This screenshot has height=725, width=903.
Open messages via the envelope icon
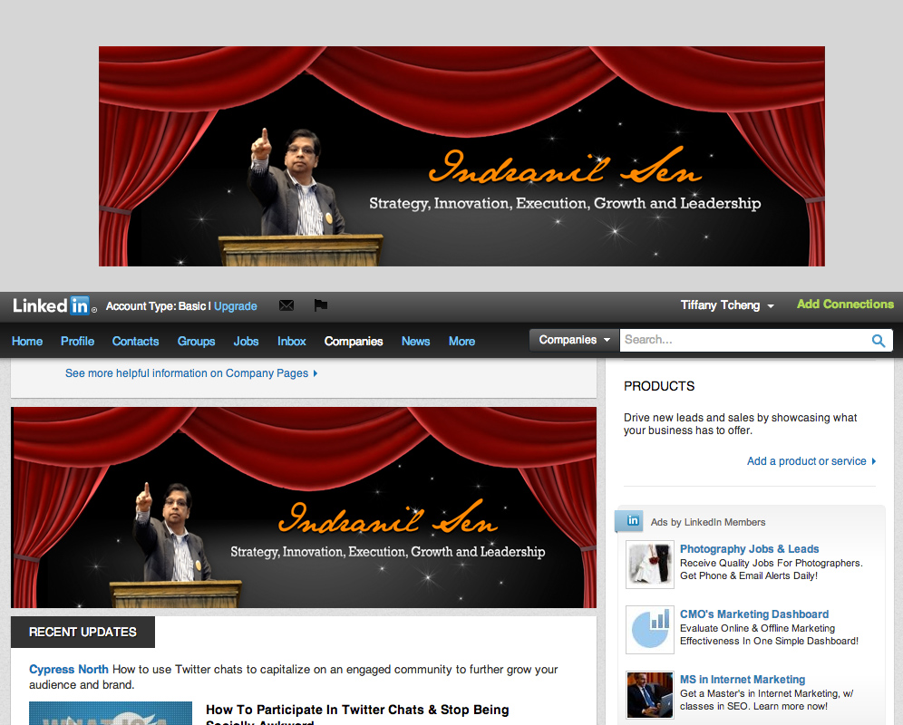pos(286,305)
